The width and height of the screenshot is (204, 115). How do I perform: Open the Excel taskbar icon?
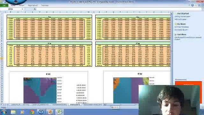pos(60,112)
